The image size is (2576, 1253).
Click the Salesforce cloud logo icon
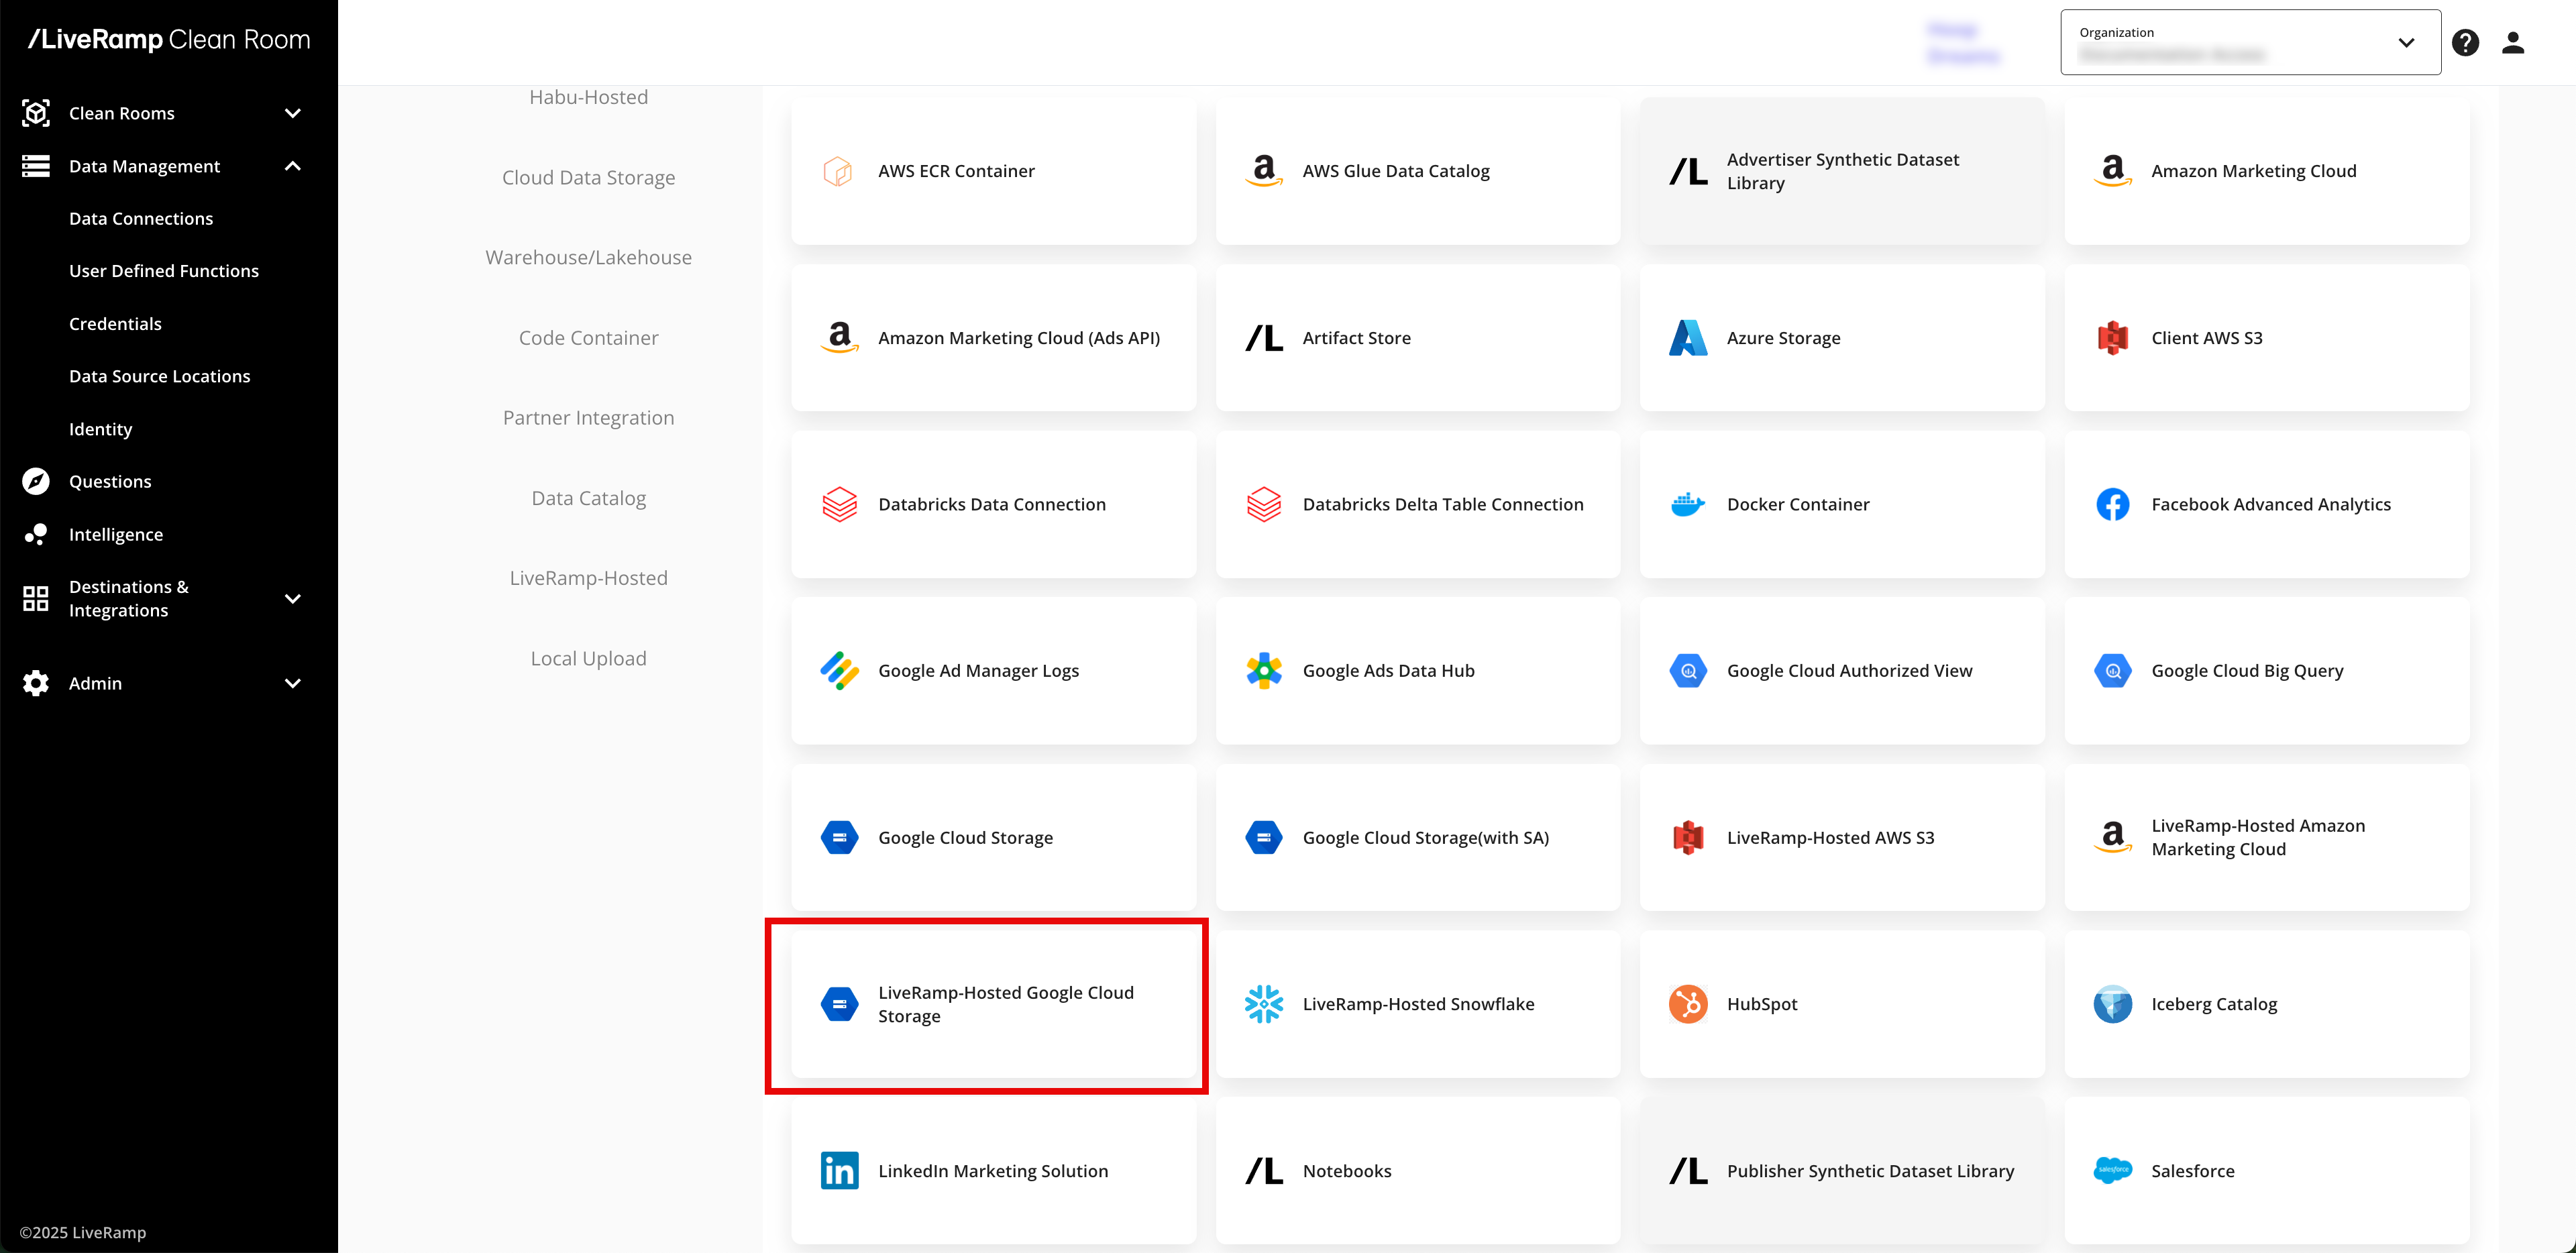click(2112, 1170)
